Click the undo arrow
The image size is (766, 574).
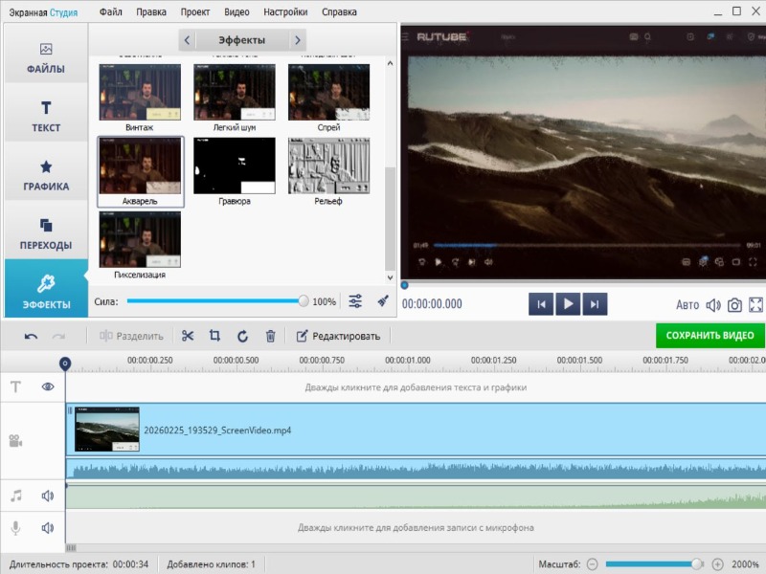coord(32,336)
